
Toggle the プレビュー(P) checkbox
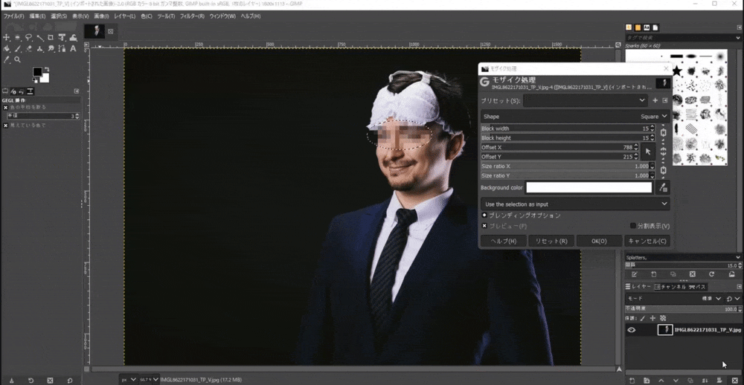[x=484, y=226]
